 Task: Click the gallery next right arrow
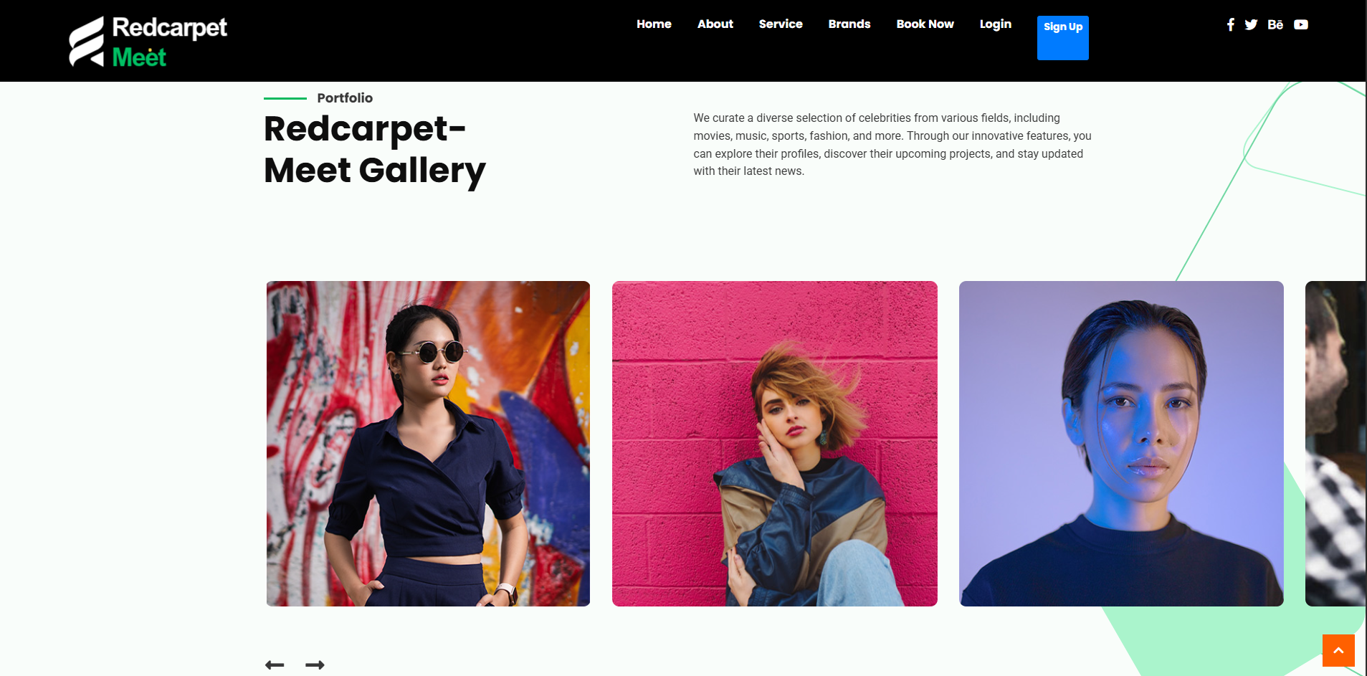pyautogui.click(x=315, y=665)
